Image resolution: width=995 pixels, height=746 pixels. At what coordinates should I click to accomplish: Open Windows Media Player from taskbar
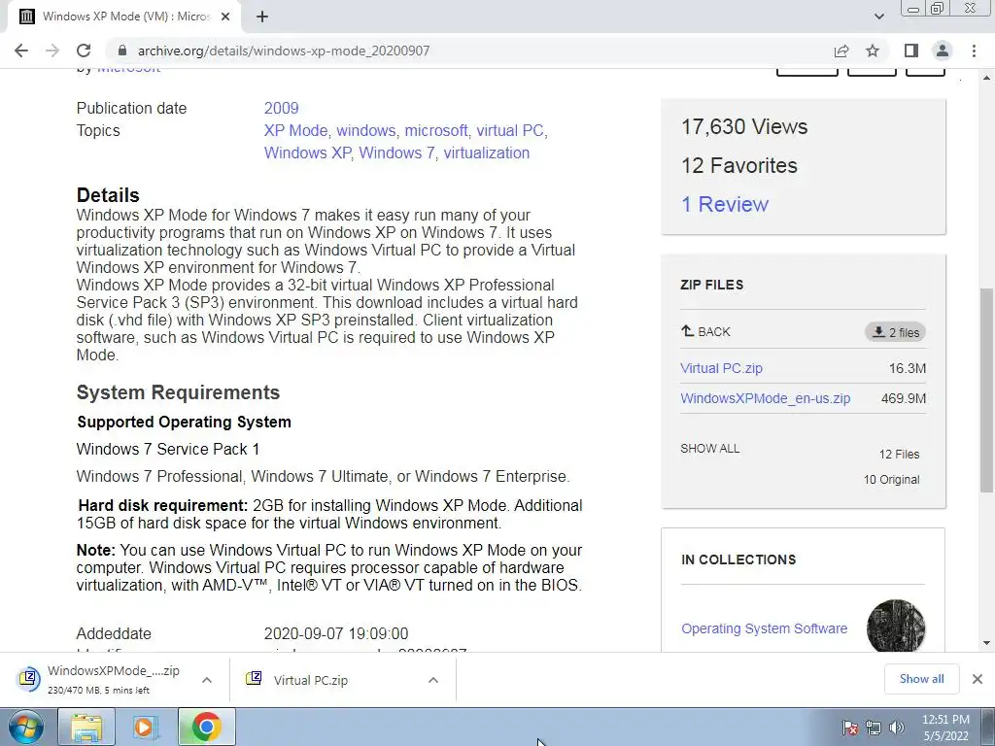click(146, 727)
